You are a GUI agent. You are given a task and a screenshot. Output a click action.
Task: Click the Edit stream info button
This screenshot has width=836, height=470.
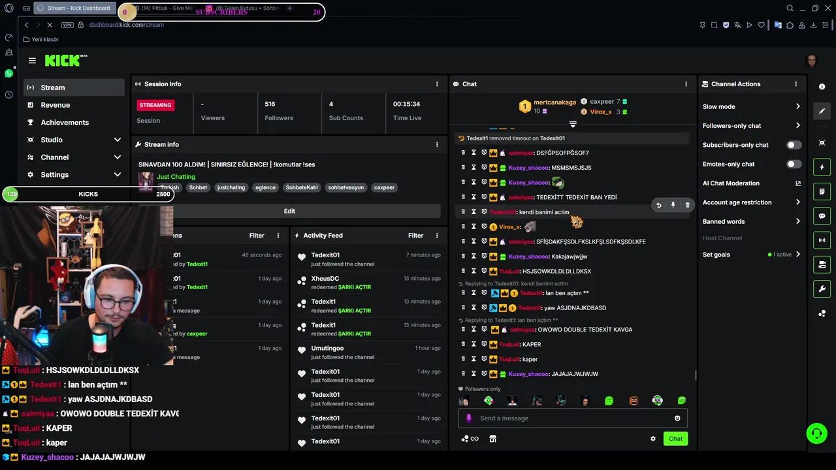289,211
